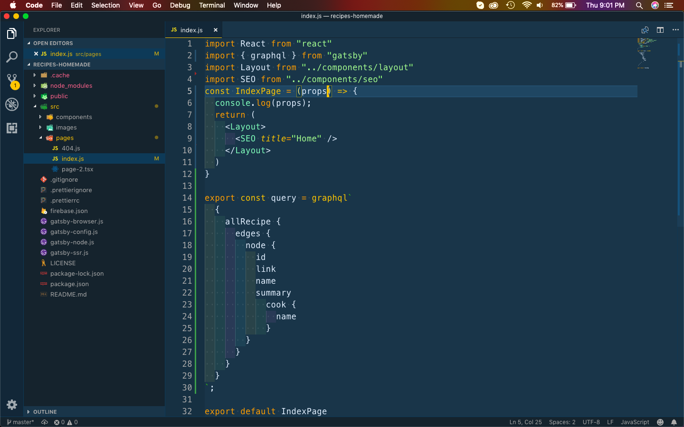Click line number 14 in gutter
Image resolution: width=684 pixels, height=427 pixels.
point(187,198)
